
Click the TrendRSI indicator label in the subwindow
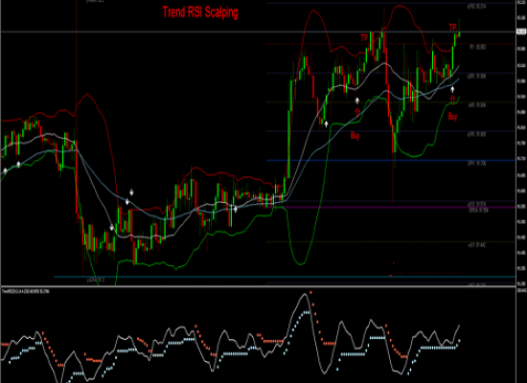click(x=26, y=291)
